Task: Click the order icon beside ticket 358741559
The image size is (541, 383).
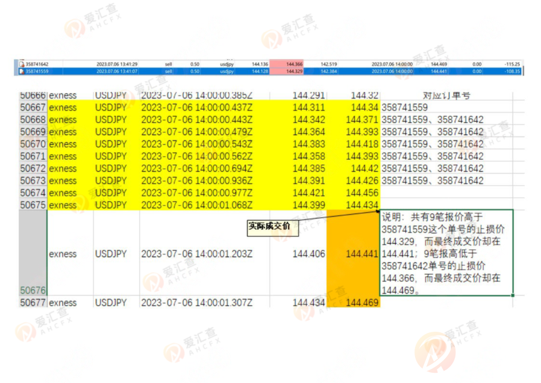Action: [x=22, y=71]
